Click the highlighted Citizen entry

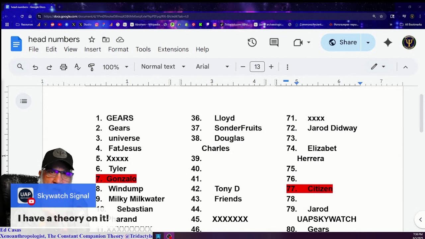coord(309,189)
